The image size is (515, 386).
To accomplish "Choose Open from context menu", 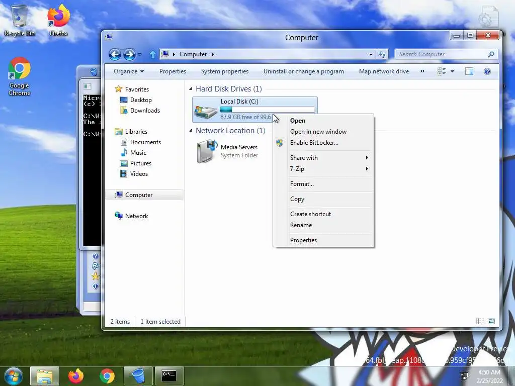I will coord(323,121).
